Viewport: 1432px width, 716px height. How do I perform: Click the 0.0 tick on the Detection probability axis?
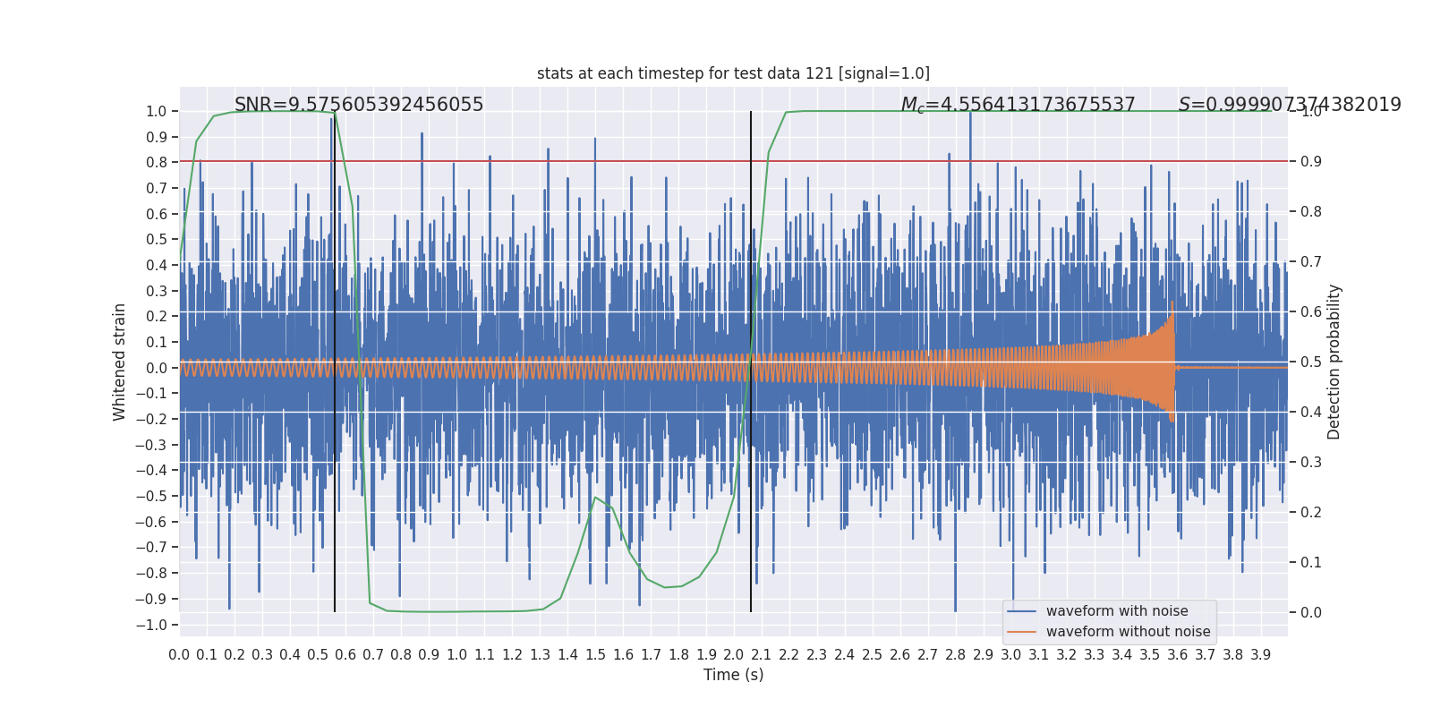(x=1311, y=613)
